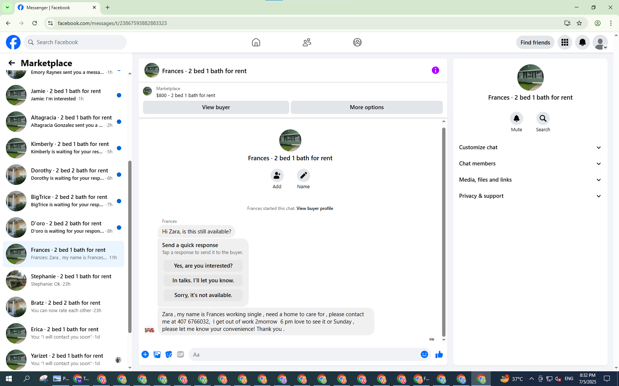Open the notifications bell
This screenshot has height=386, width=619.
(x=583, y=43)
